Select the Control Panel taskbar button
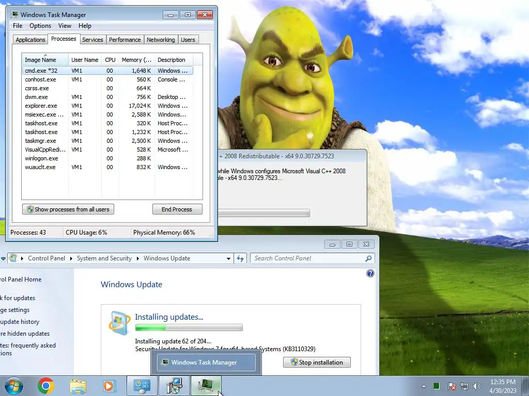Viewport: 529px width, 396px height. 142,386
